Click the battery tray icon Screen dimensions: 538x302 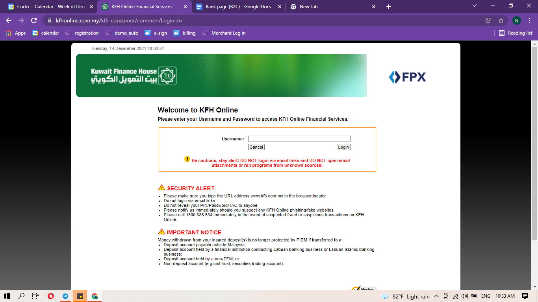tap(474, 296)
